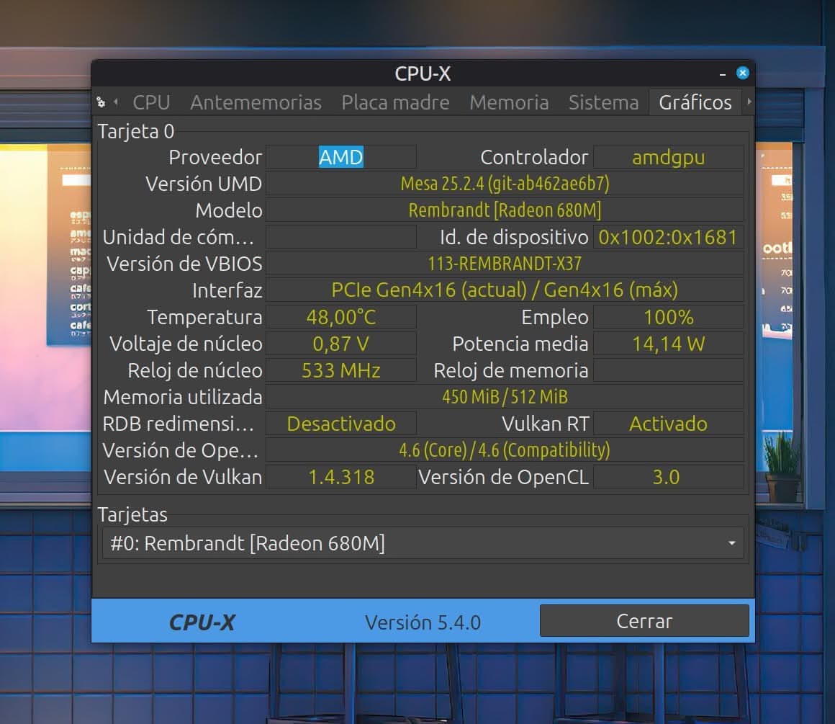Click the dropdown arrow in Tarjetas selector
This screenshot has height=724, width=835.
coord(731,543)
